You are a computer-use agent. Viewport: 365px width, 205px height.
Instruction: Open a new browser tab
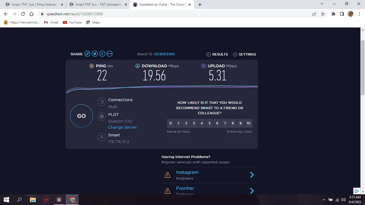(x=200, y=5)
